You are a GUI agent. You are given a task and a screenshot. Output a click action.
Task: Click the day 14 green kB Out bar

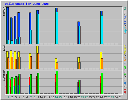57,82
